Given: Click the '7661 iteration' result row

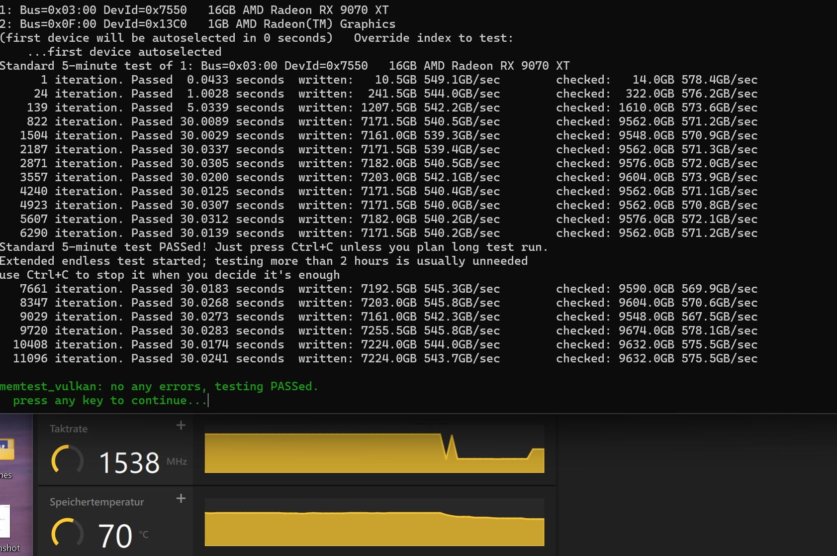Looking at the screenshot, I should click(x=389, y=289).
